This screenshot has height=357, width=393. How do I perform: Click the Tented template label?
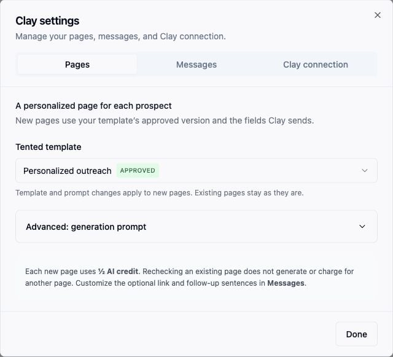(49, 147)
